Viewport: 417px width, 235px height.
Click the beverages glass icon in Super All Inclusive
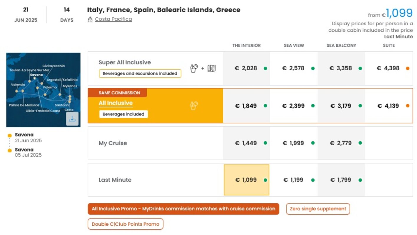pyautogui.click(x=194, y=68)
